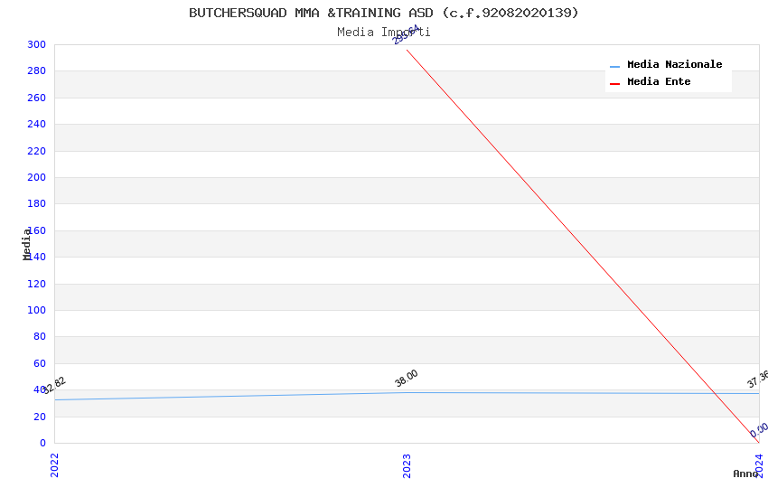The width and height of the screenshot is (768, 497).
Task: Click the 32.82 data label
Action: (54, 385)
